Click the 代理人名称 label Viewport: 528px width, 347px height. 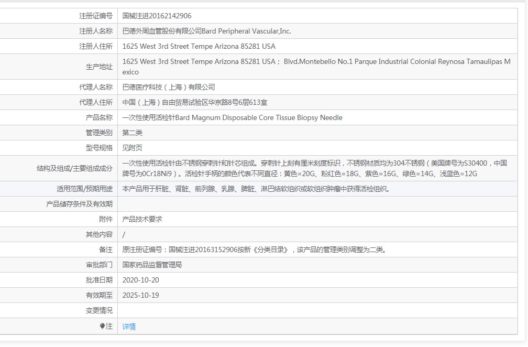[x=96, y=87]
